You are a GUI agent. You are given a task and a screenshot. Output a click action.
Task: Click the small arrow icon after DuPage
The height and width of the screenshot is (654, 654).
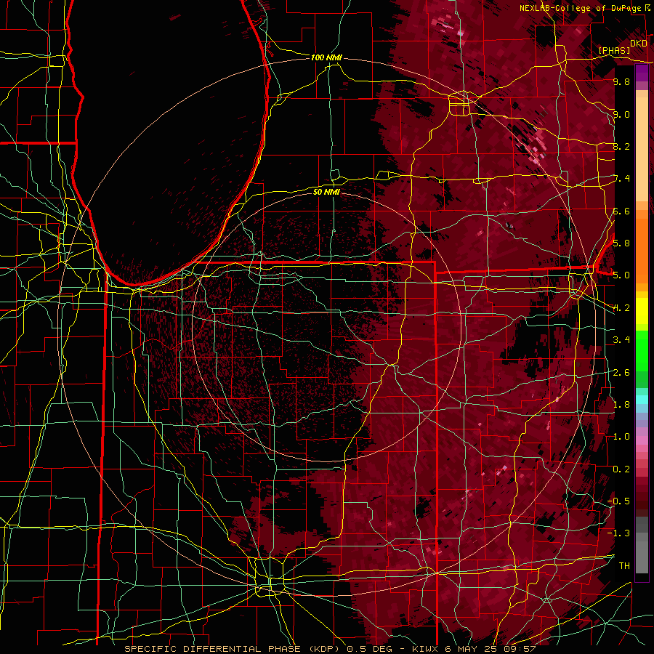point(647,7)
